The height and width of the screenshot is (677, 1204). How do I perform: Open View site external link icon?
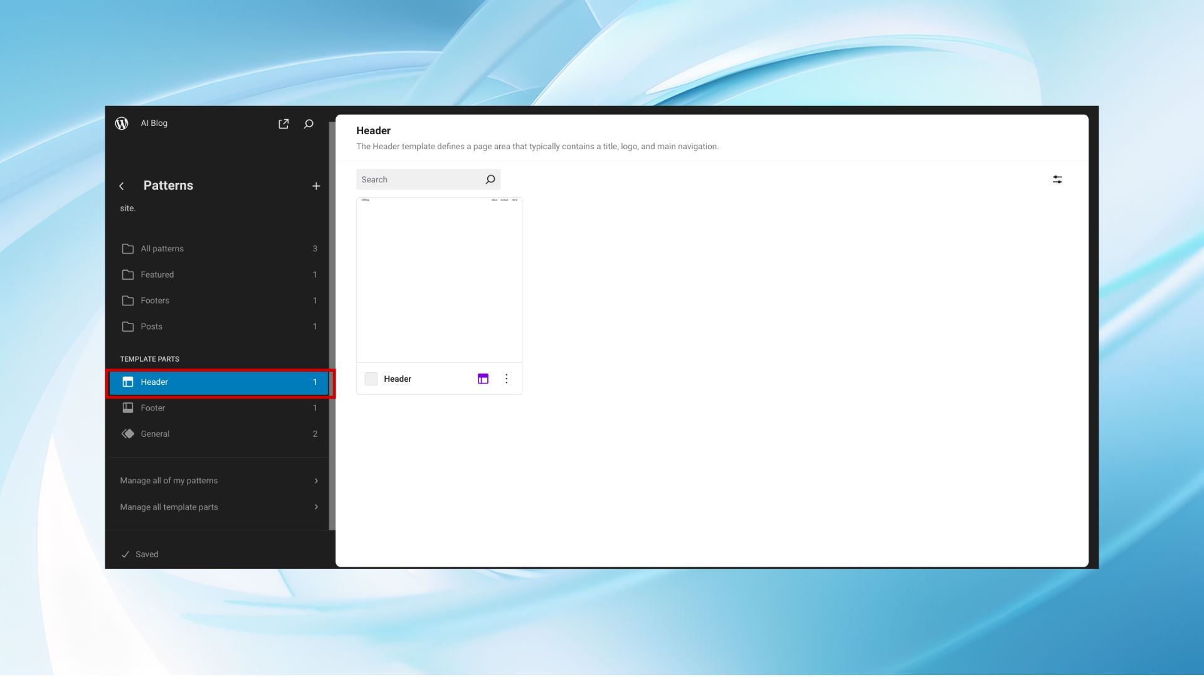tap(283, 124)
